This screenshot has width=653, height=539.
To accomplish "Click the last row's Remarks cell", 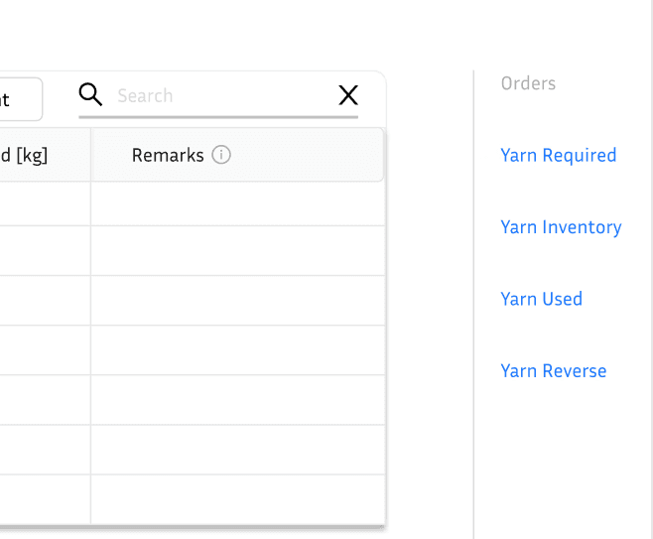I will tap(237, 499).
